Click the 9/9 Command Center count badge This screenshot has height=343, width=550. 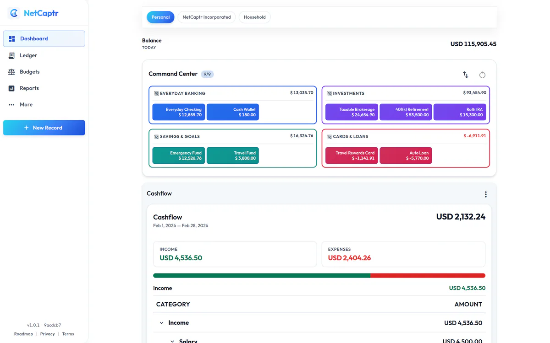207,74
